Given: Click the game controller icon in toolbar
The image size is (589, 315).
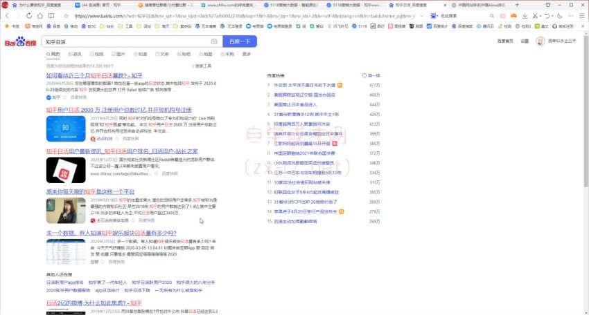Looking at the screenshot, I should [x=513, y=16].
